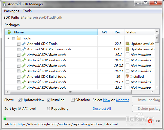The width and height of the screenshot is (164, 130).
Task: Click the red stop icon near progress bar
Action: pos(150,121)
